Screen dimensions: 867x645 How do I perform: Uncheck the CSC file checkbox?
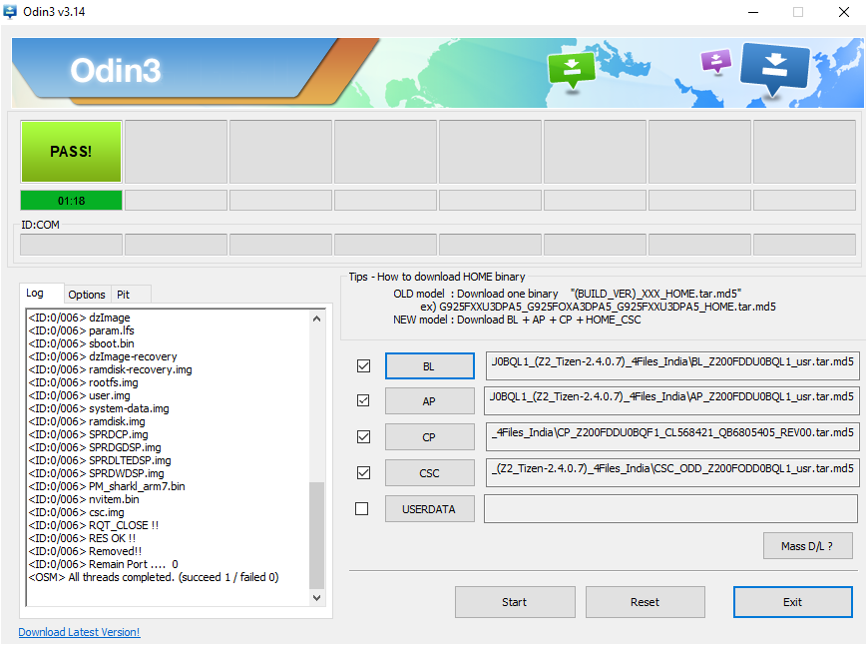[363, 472]
